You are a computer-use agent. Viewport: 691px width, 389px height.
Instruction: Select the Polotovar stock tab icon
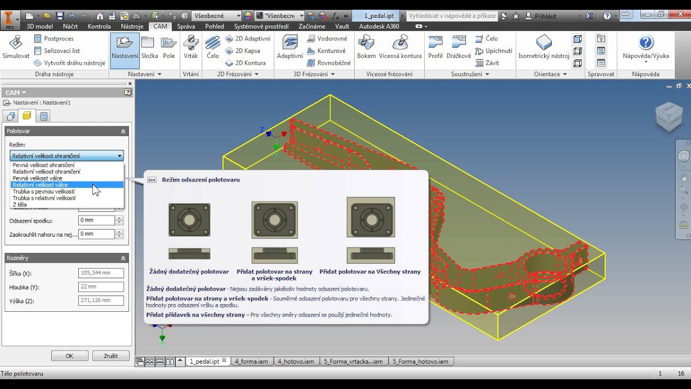pos(26,116)
